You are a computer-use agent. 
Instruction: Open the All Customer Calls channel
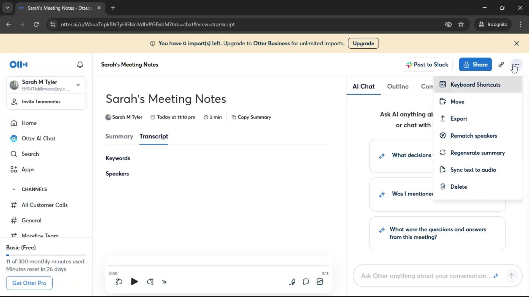(x=39, y=205)
